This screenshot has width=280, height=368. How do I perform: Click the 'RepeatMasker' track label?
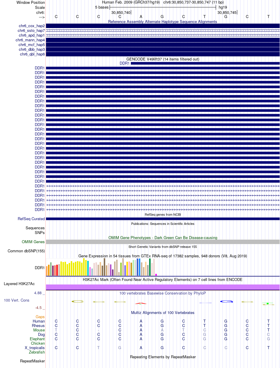pyautogui.click(x=32, y=361)
